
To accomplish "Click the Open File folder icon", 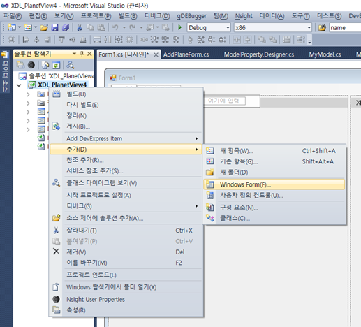I will (44, 28).
